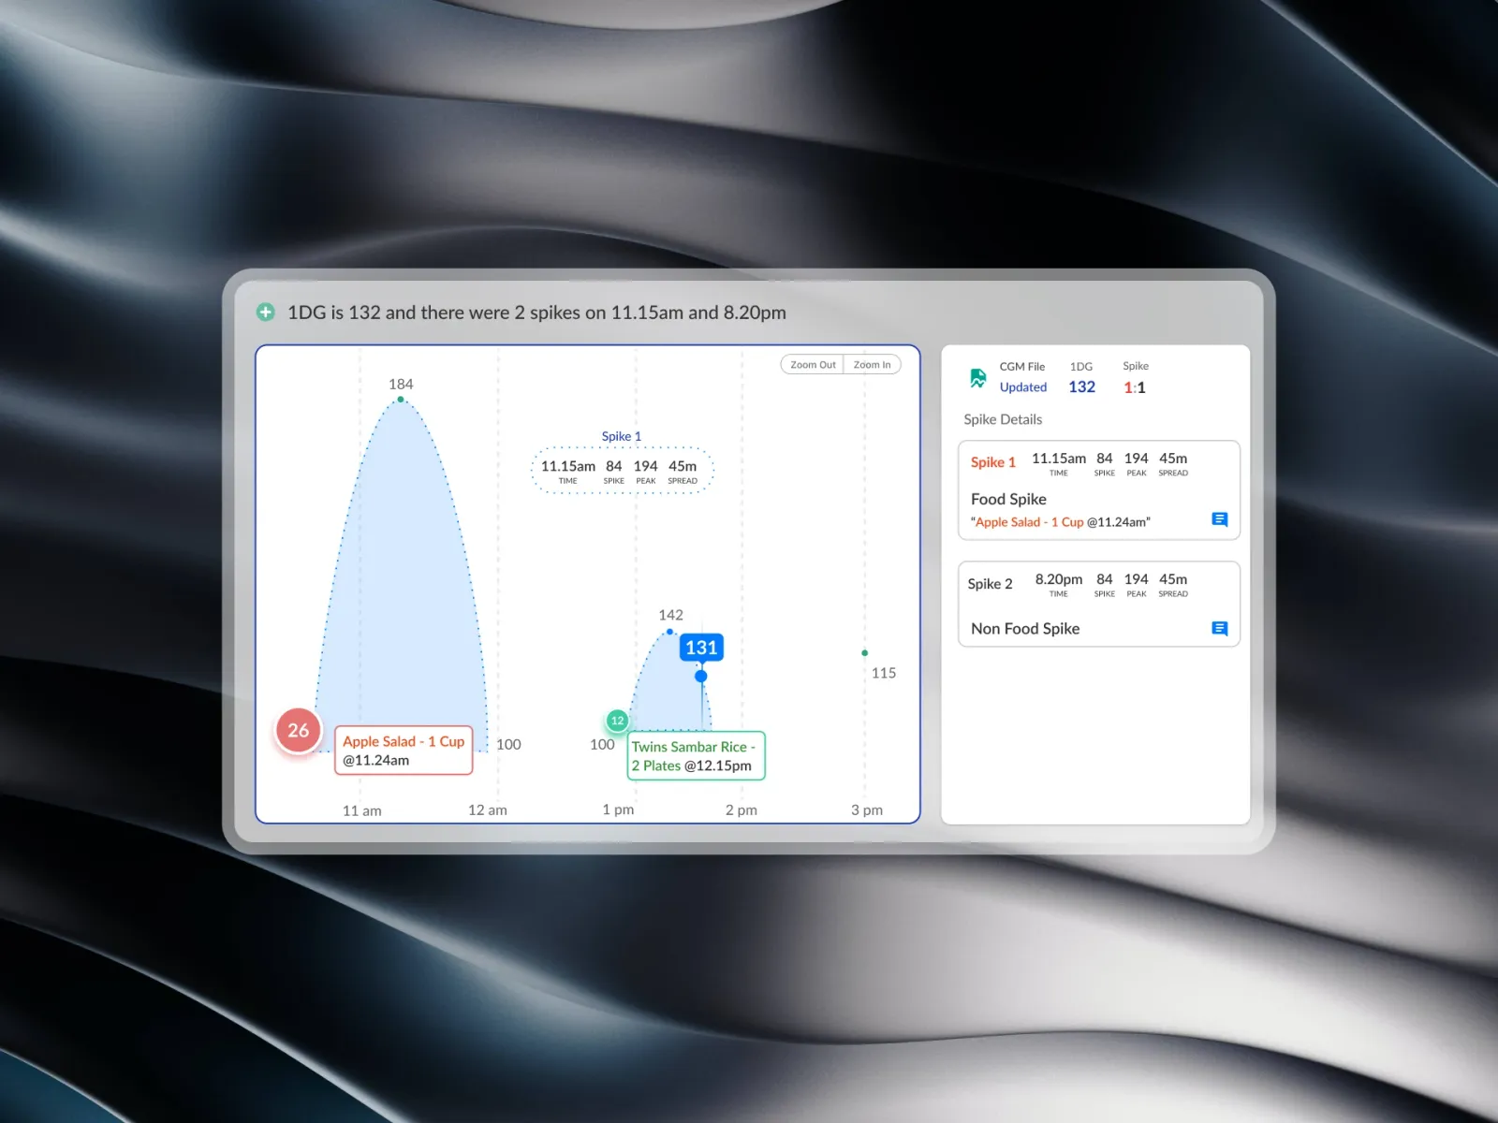Open the comment icon for Spike 1
Image resolution: width=1498 pixels, height=1123 pixels.
tap(1219, 519)
